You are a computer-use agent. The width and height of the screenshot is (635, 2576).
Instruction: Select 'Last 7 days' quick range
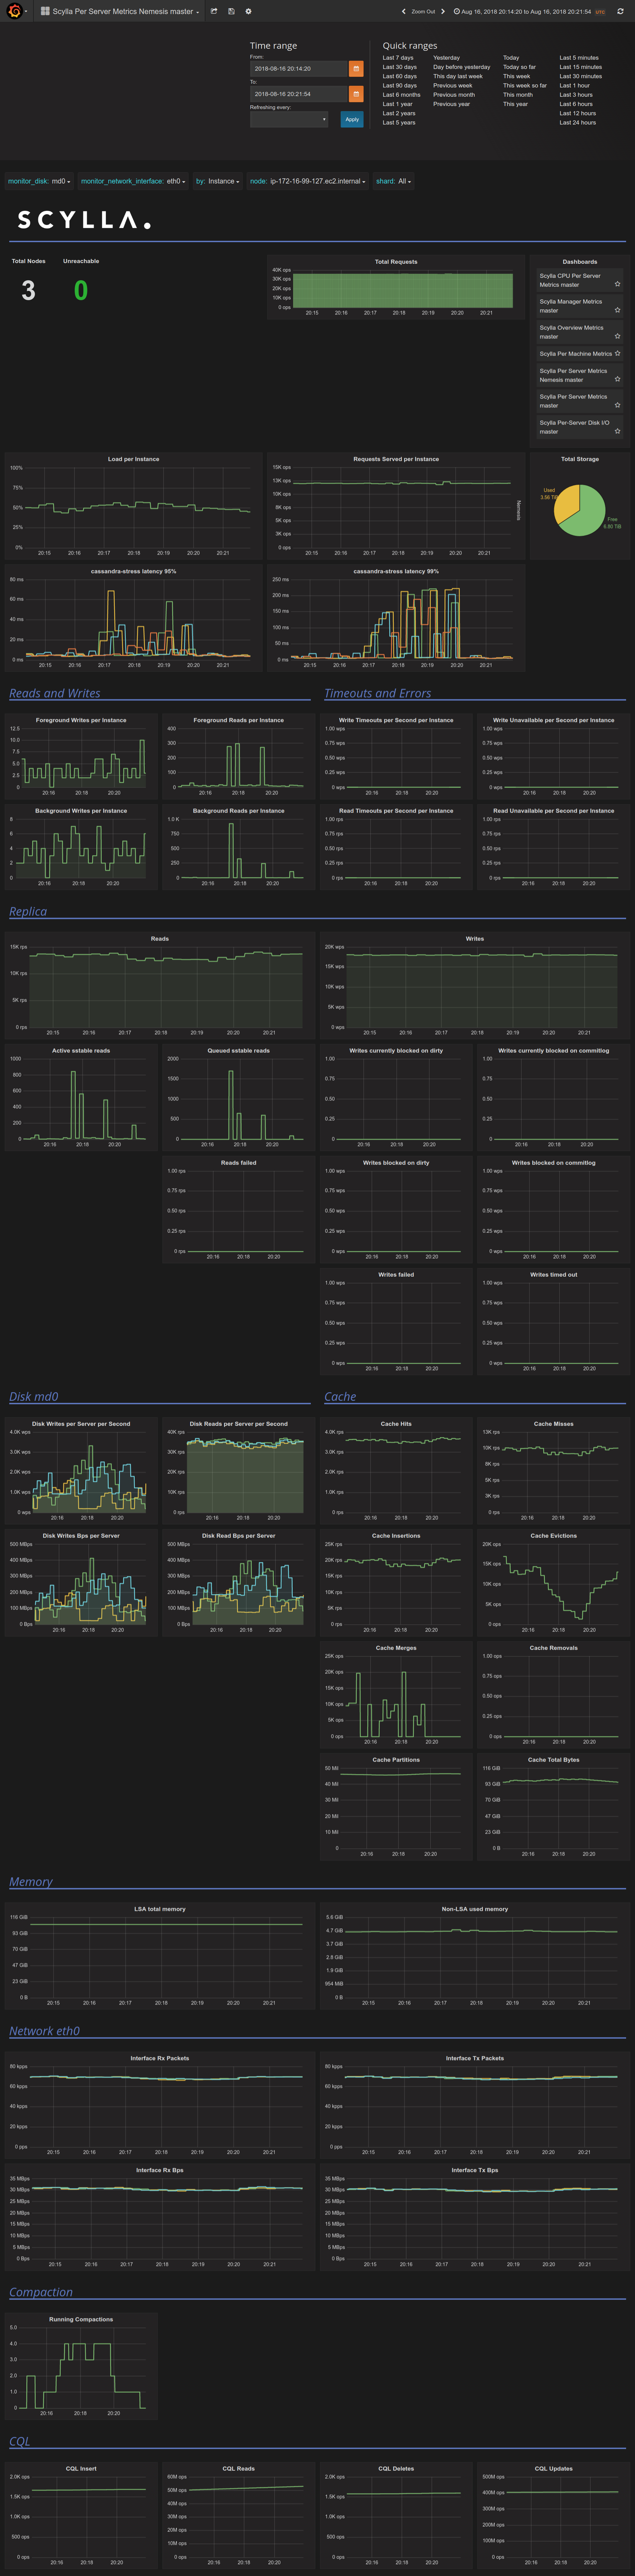(x=398, y=58)
